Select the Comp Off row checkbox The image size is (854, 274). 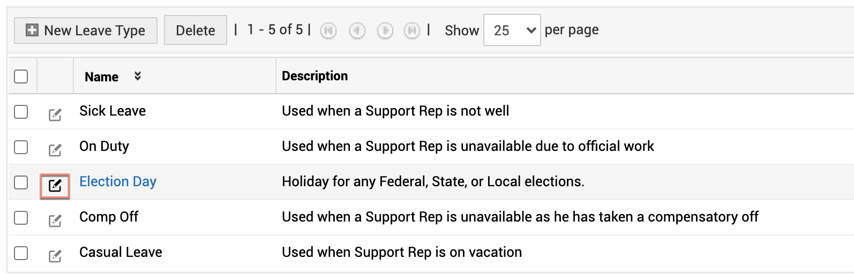(x=21, y=218)
